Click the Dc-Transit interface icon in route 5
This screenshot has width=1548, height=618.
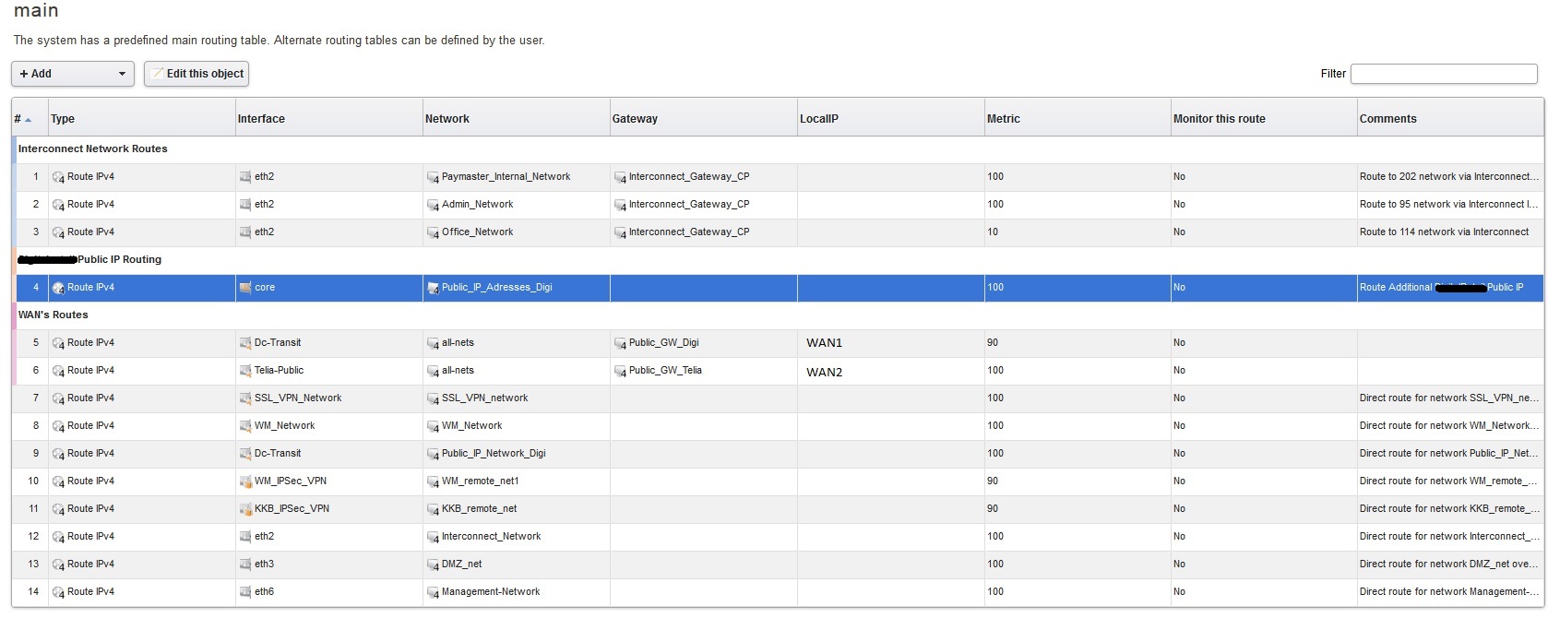click(245, 343)
